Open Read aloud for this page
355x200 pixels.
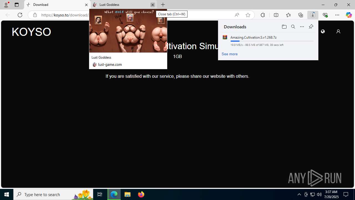[237, 15]
